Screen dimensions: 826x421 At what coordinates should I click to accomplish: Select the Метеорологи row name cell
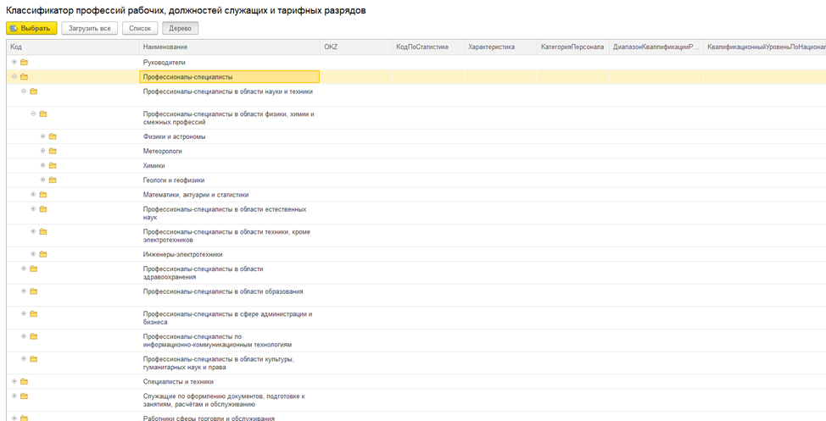(x=163, y=151)
